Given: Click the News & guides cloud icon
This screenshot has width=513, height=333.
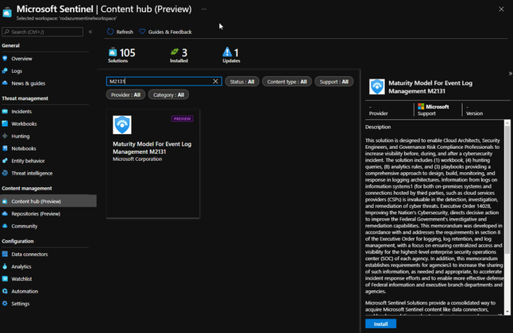Looking at the screenshot, I should pyautogui.click(x=5, y=83).
